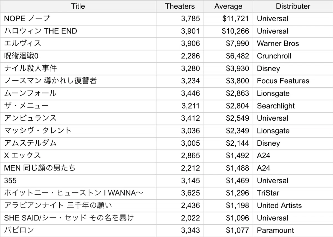The width and height of the screenshot is (333, 237).
Task: Click the ムーンフォール title cell
Action: pyautogui.click(x=78, y=94)
